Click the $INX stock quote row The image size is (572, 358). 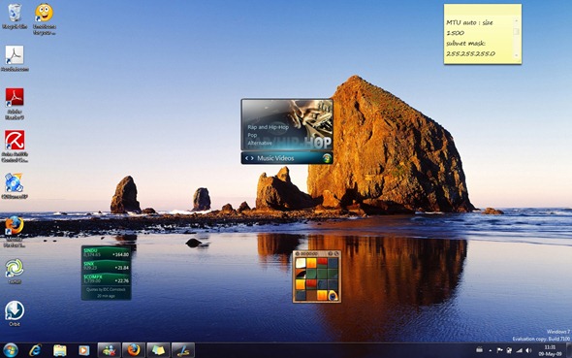click(x=106, y=266)
